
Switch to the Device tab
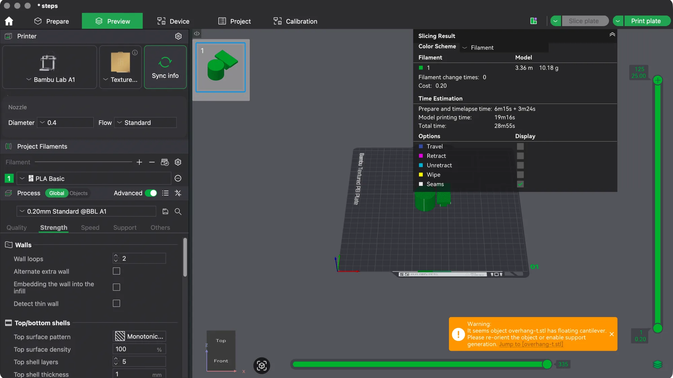(173, 21)
